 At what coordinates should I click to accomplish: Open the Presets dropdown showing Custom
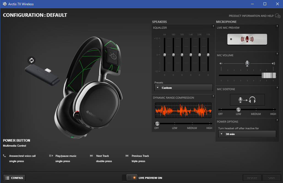pos(183,88)
